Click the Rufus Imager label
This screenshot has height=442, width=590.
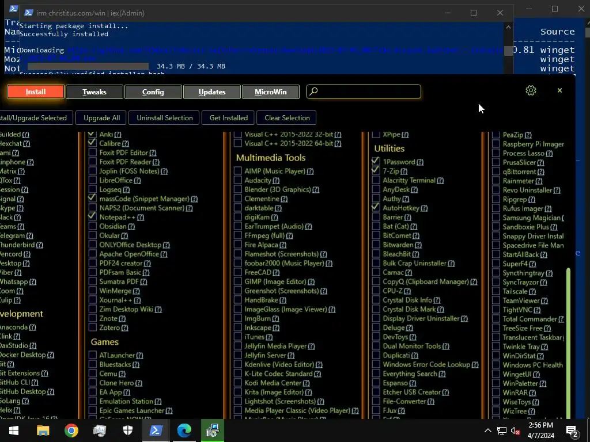click(523, 208)
